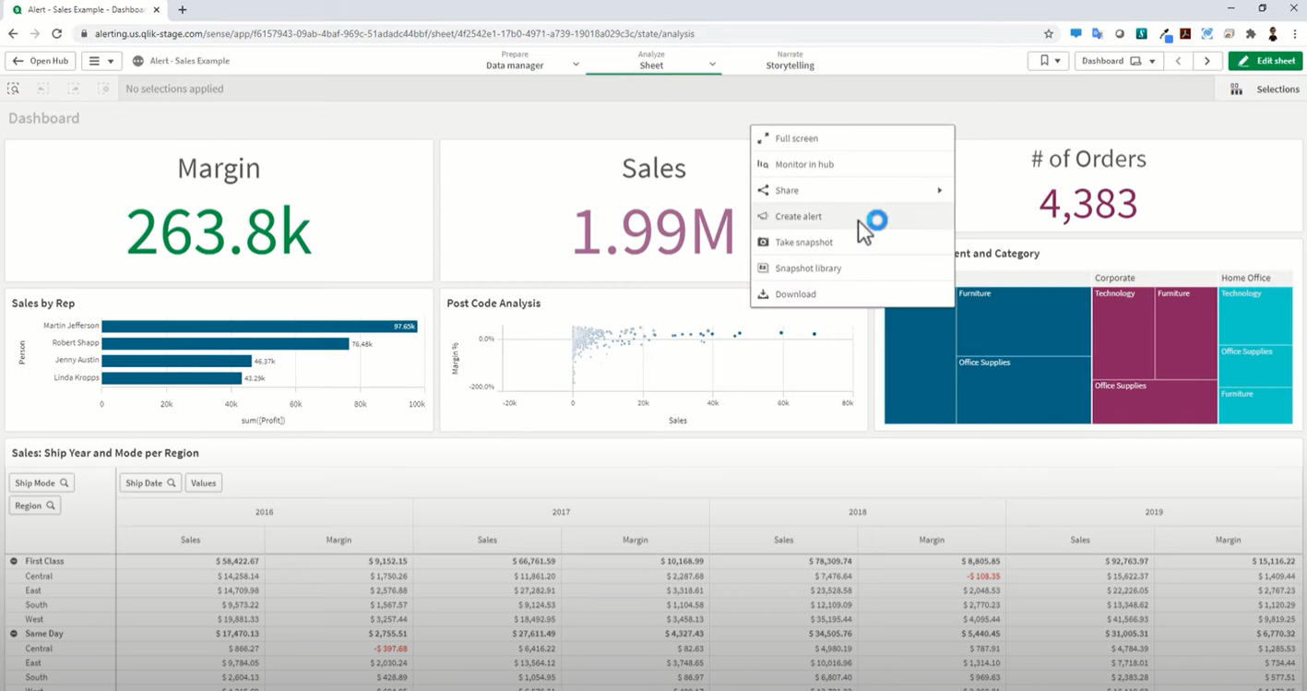Go to the previous sheet
Screen dimensions: 1307x691
point(1178,61)
